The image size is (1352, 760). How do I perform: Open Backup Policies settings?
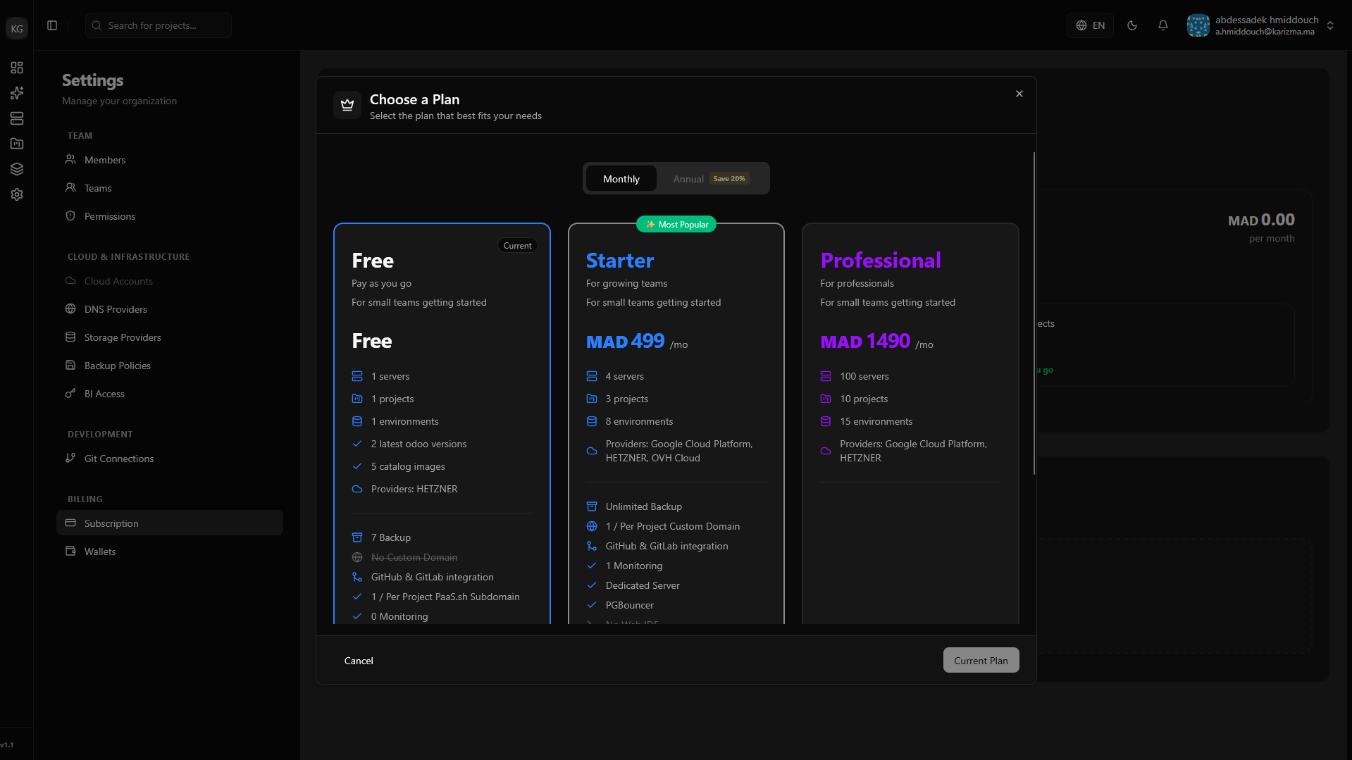[x=170, y=366]
